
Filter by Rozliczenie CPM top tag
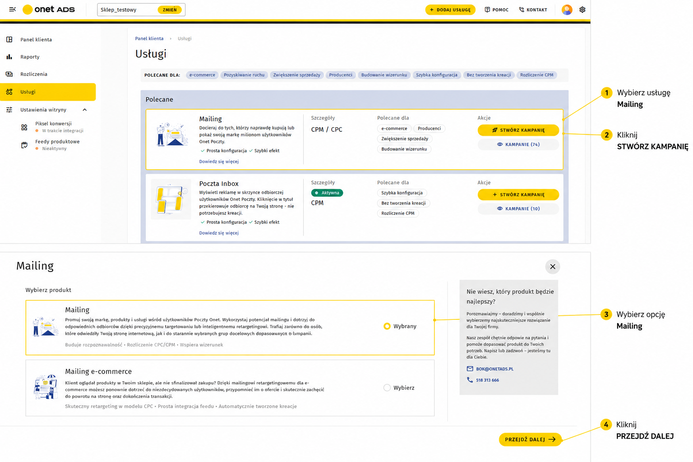coord(536,75)
